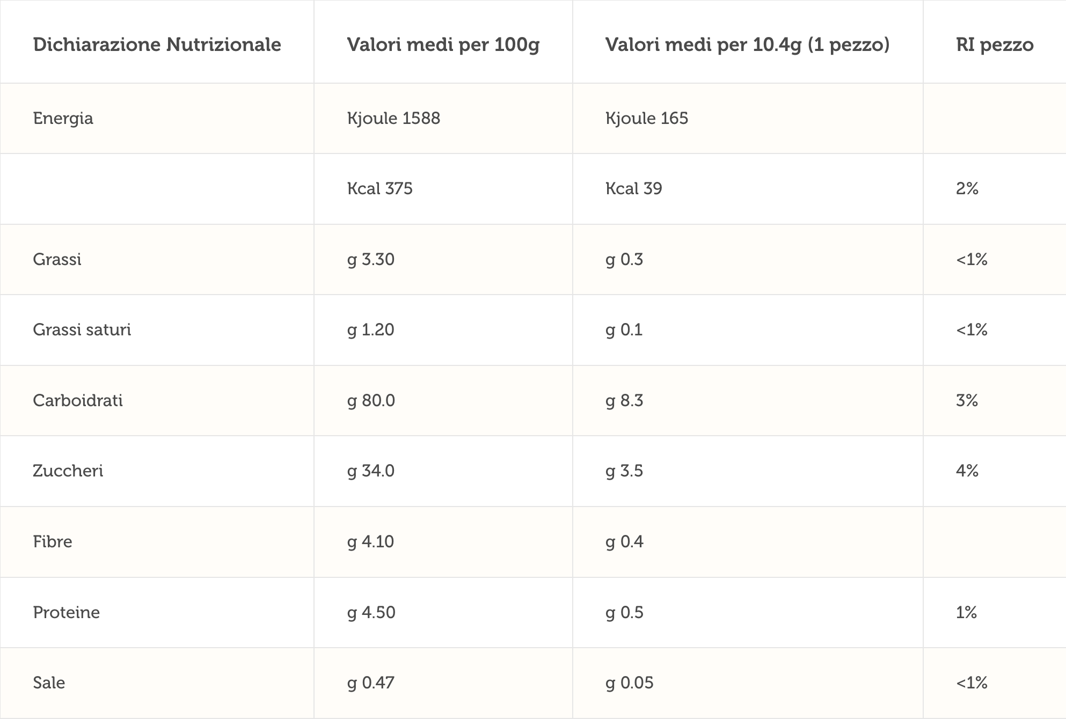Select the "Fibre" row label
1066x719 pixels.
click(x=52, y=541)
